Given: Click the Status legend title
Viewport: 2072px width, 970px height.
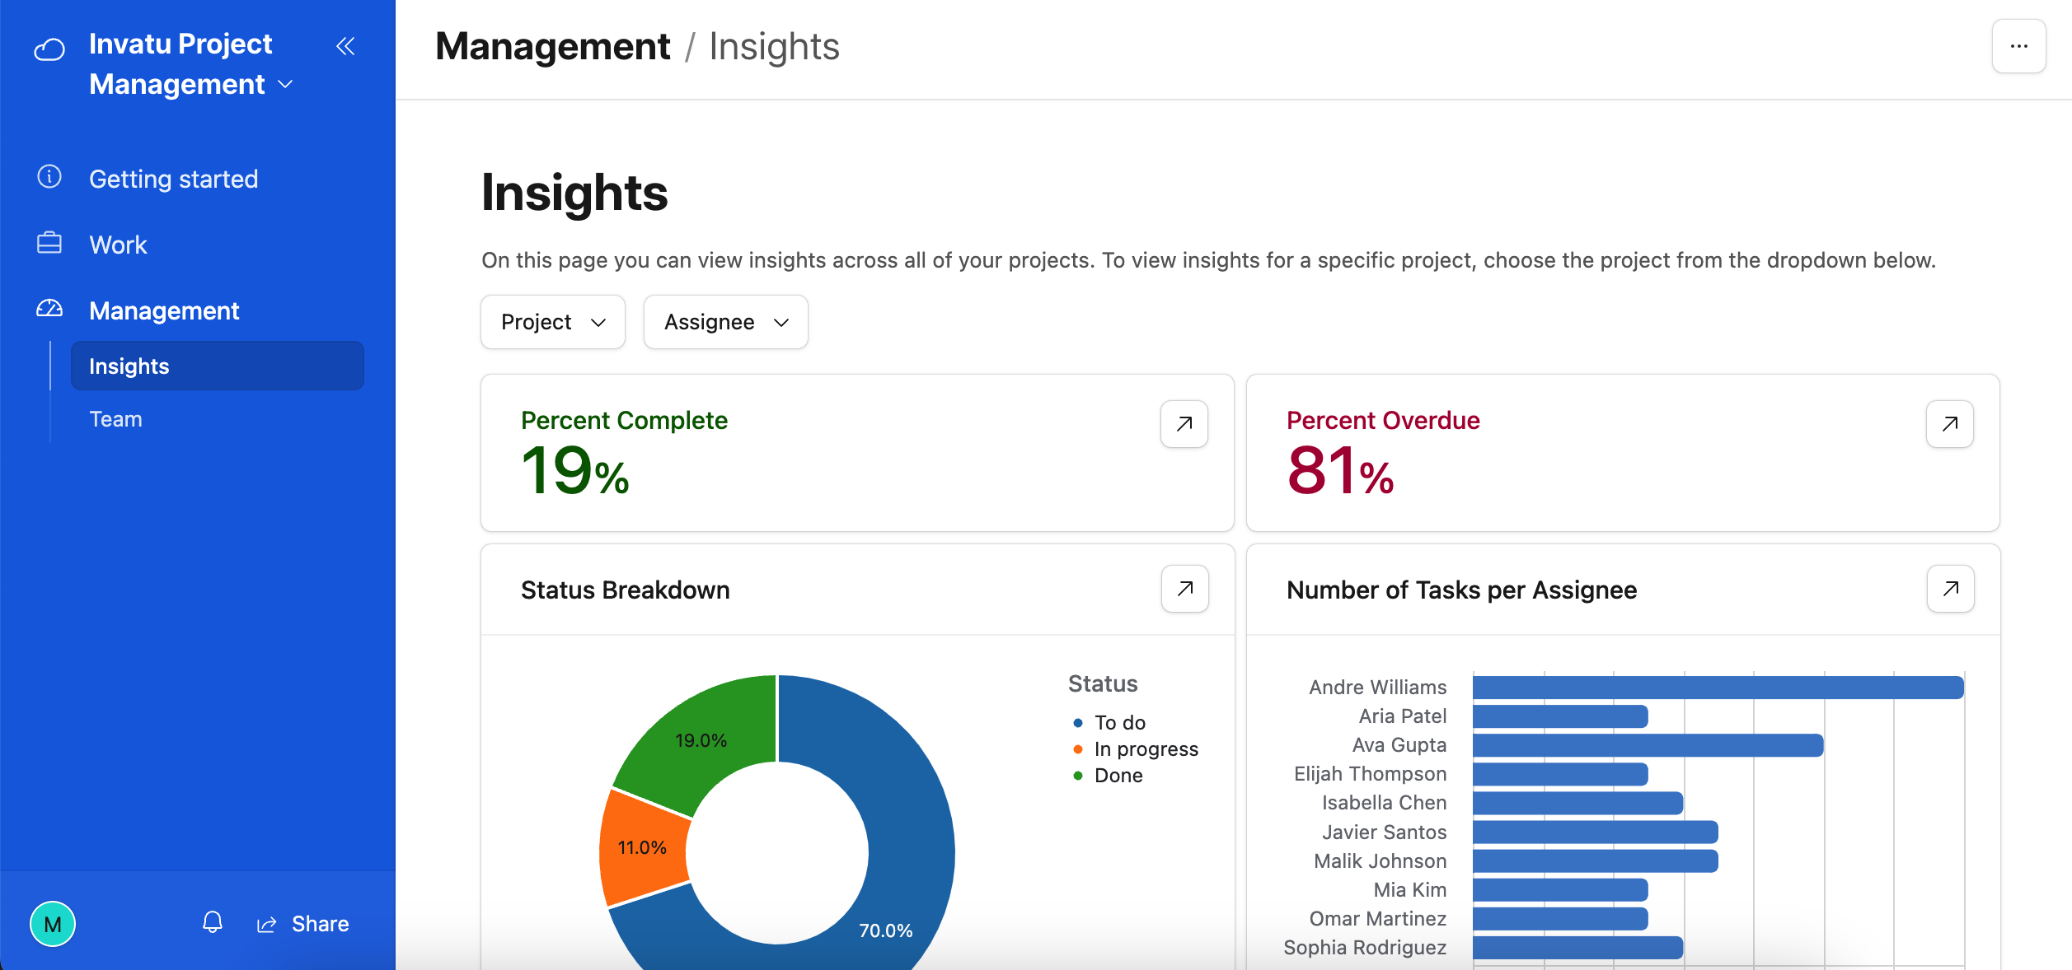Looking at the screenshot, I should pos(1103,683).
